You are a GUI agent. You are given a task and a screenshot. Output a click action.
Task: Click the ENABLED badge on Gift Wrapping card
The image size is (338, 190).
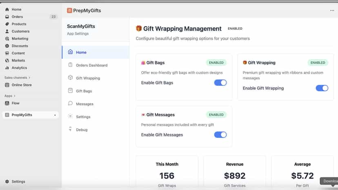318,62
